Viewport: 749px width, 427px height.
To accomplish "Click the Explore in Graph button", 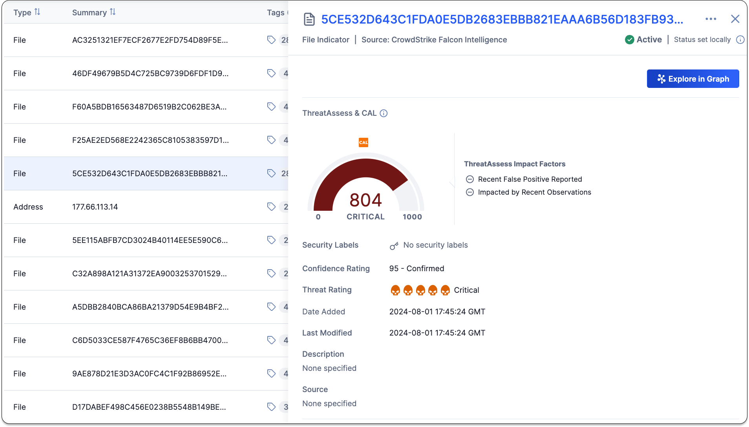I will (x=692, y=79).
